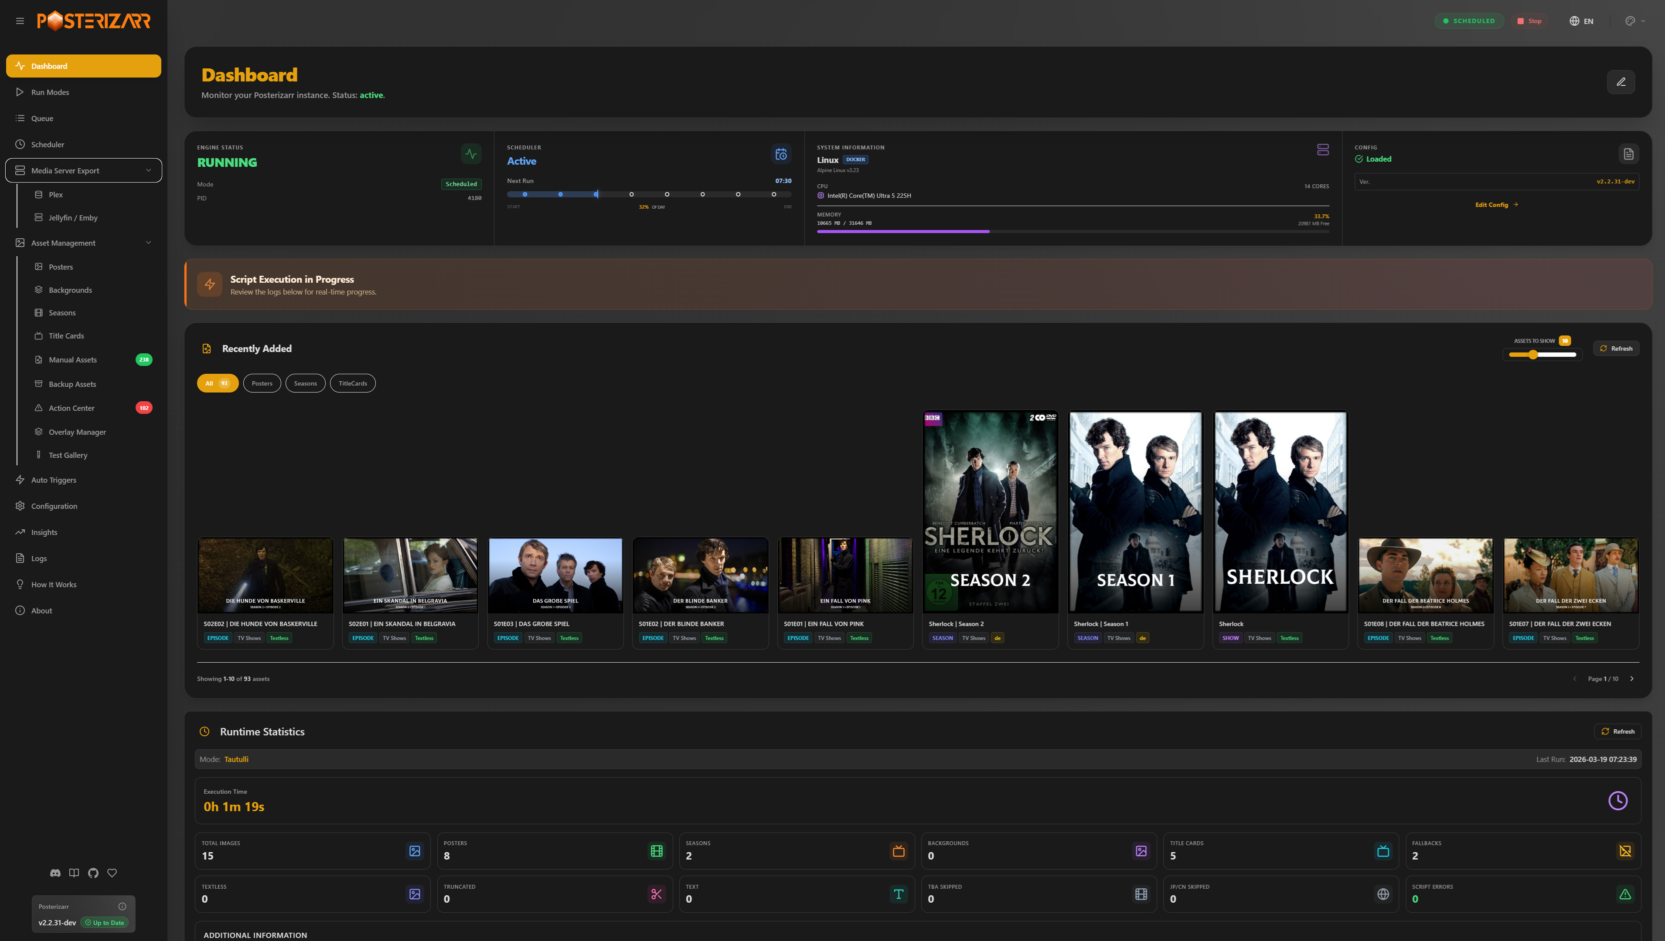Screen dimensions: 1665x941
Task: Open Der Fall der Zwei Ecken card
Action: (x=1570, y=576)
